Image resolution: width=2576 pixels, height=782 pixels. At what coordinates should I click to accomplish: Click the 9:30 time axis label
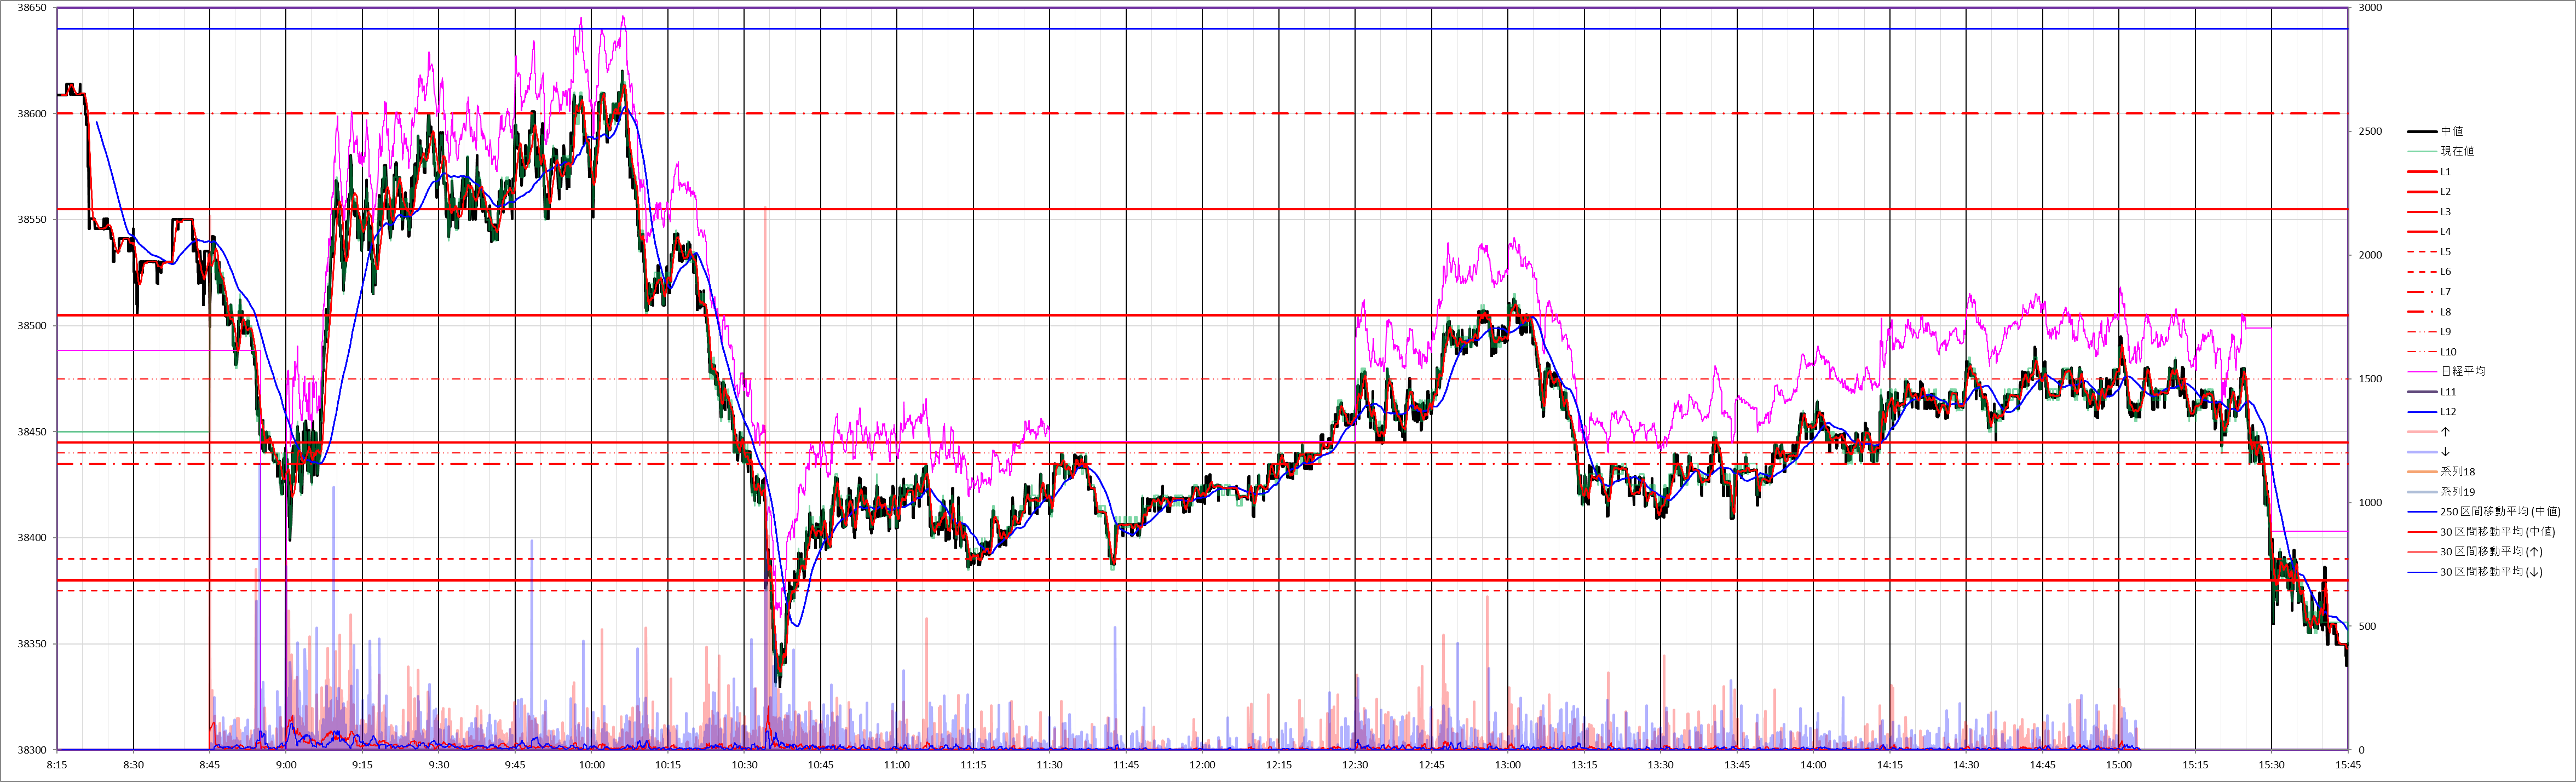(x=439, y=765)
